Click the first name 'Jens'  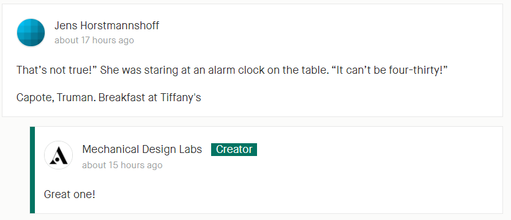click(65, 26)
